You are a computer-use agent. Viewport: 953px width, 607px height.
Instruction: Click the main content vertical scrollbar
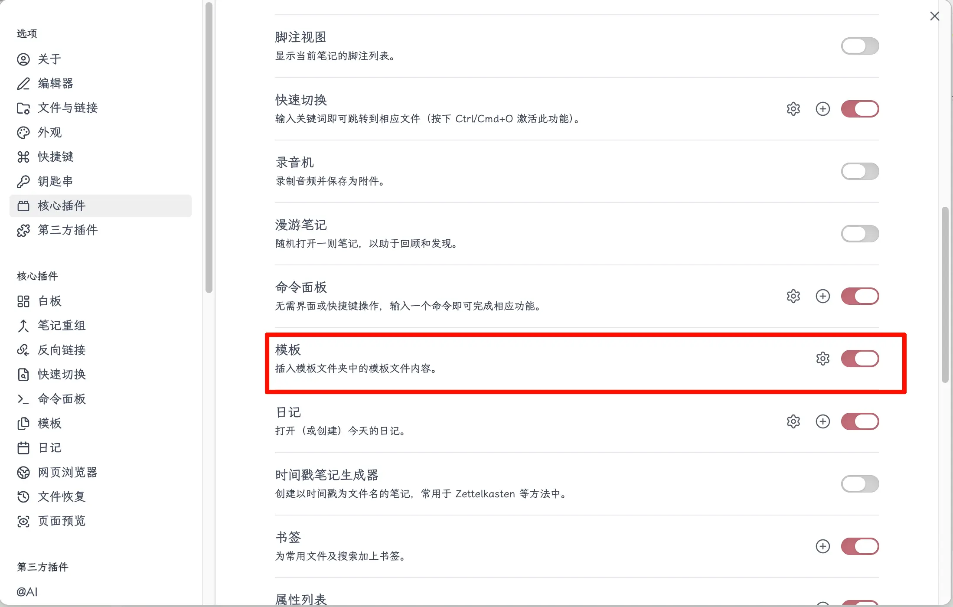point(945,295)
